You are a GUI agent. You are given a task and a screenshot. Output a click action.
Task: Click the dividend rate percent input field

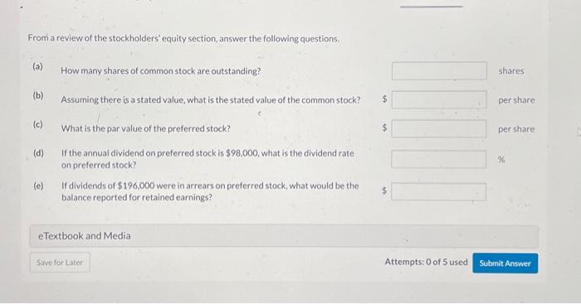pyautogui.click(x=439, y=159)
